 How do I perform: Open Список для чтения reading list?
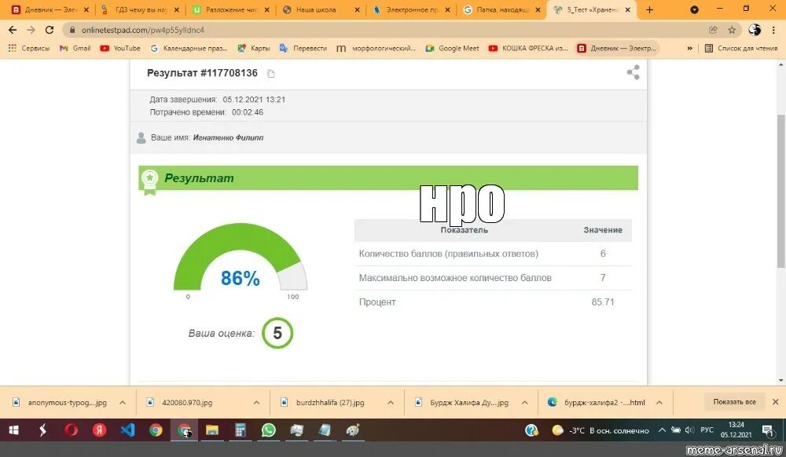coord(741,48)
